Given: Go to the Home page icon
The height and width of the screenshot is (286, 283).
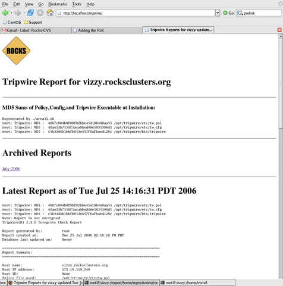Looking at the screenshot, I should 50,13.
